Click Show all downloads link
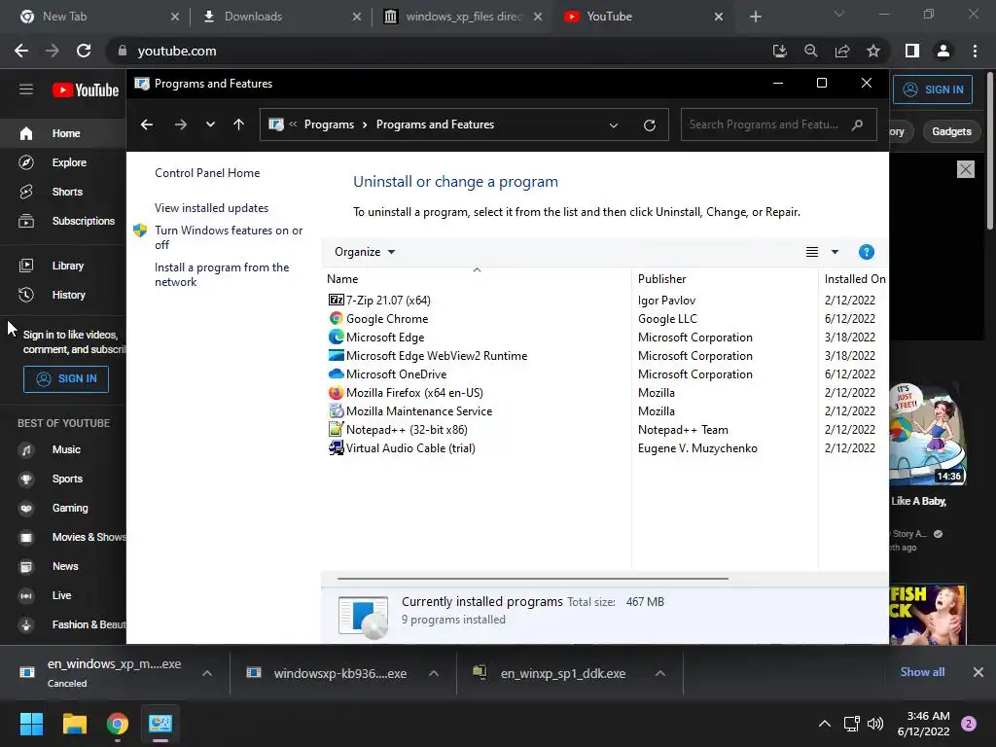This screenshot has width=996, height=747. 922,672
